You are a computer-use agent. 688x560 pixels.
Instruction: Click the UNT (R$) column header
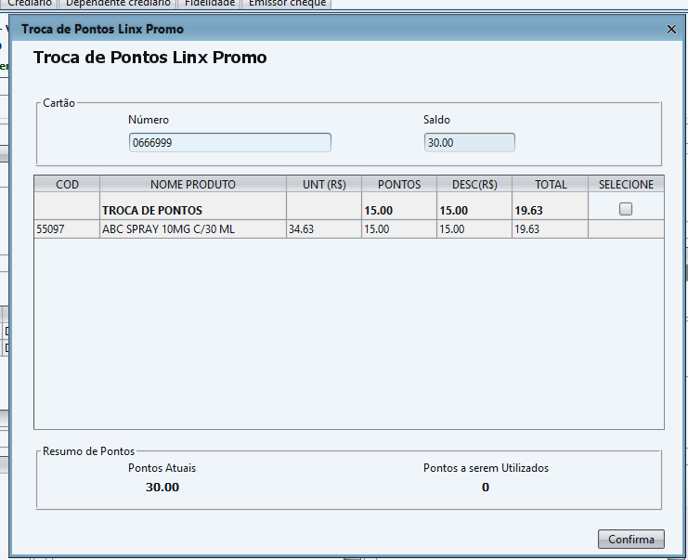(324, 184)
